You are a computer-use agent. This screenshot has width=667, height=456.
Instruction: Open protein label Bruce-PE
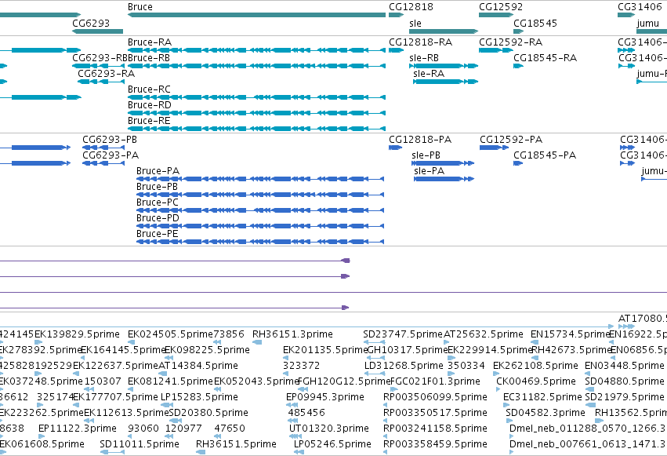click(x=158, y=234)
